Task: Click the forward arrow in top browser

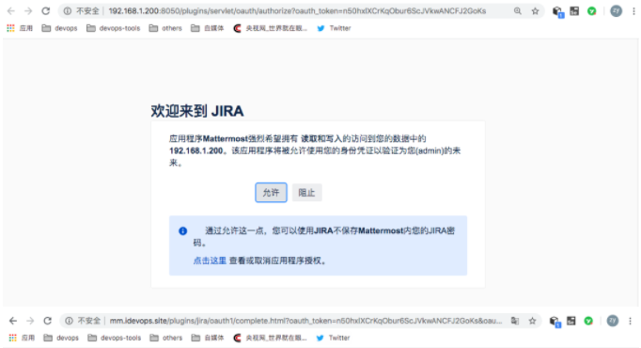Action: click(28, 11)
